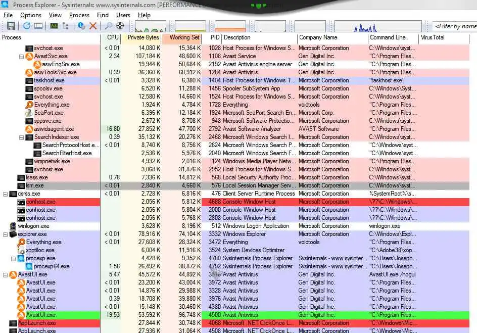The width and height of the screenshot is (477, 333).
Task: Click the SeaPort.exe process icon
Action: click(x=29, y=113)
